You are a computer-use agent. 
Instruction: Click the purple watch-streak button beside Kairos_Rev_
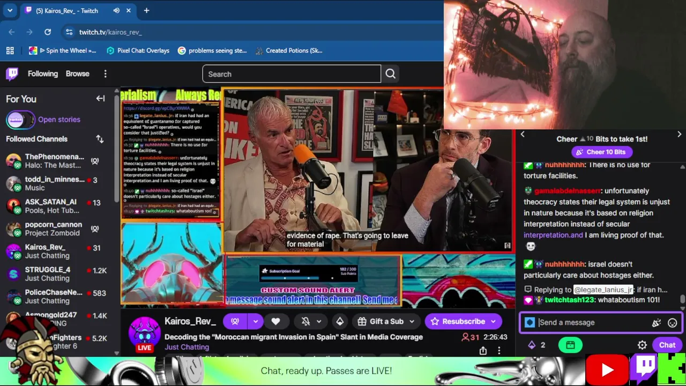tap(235, 321)
